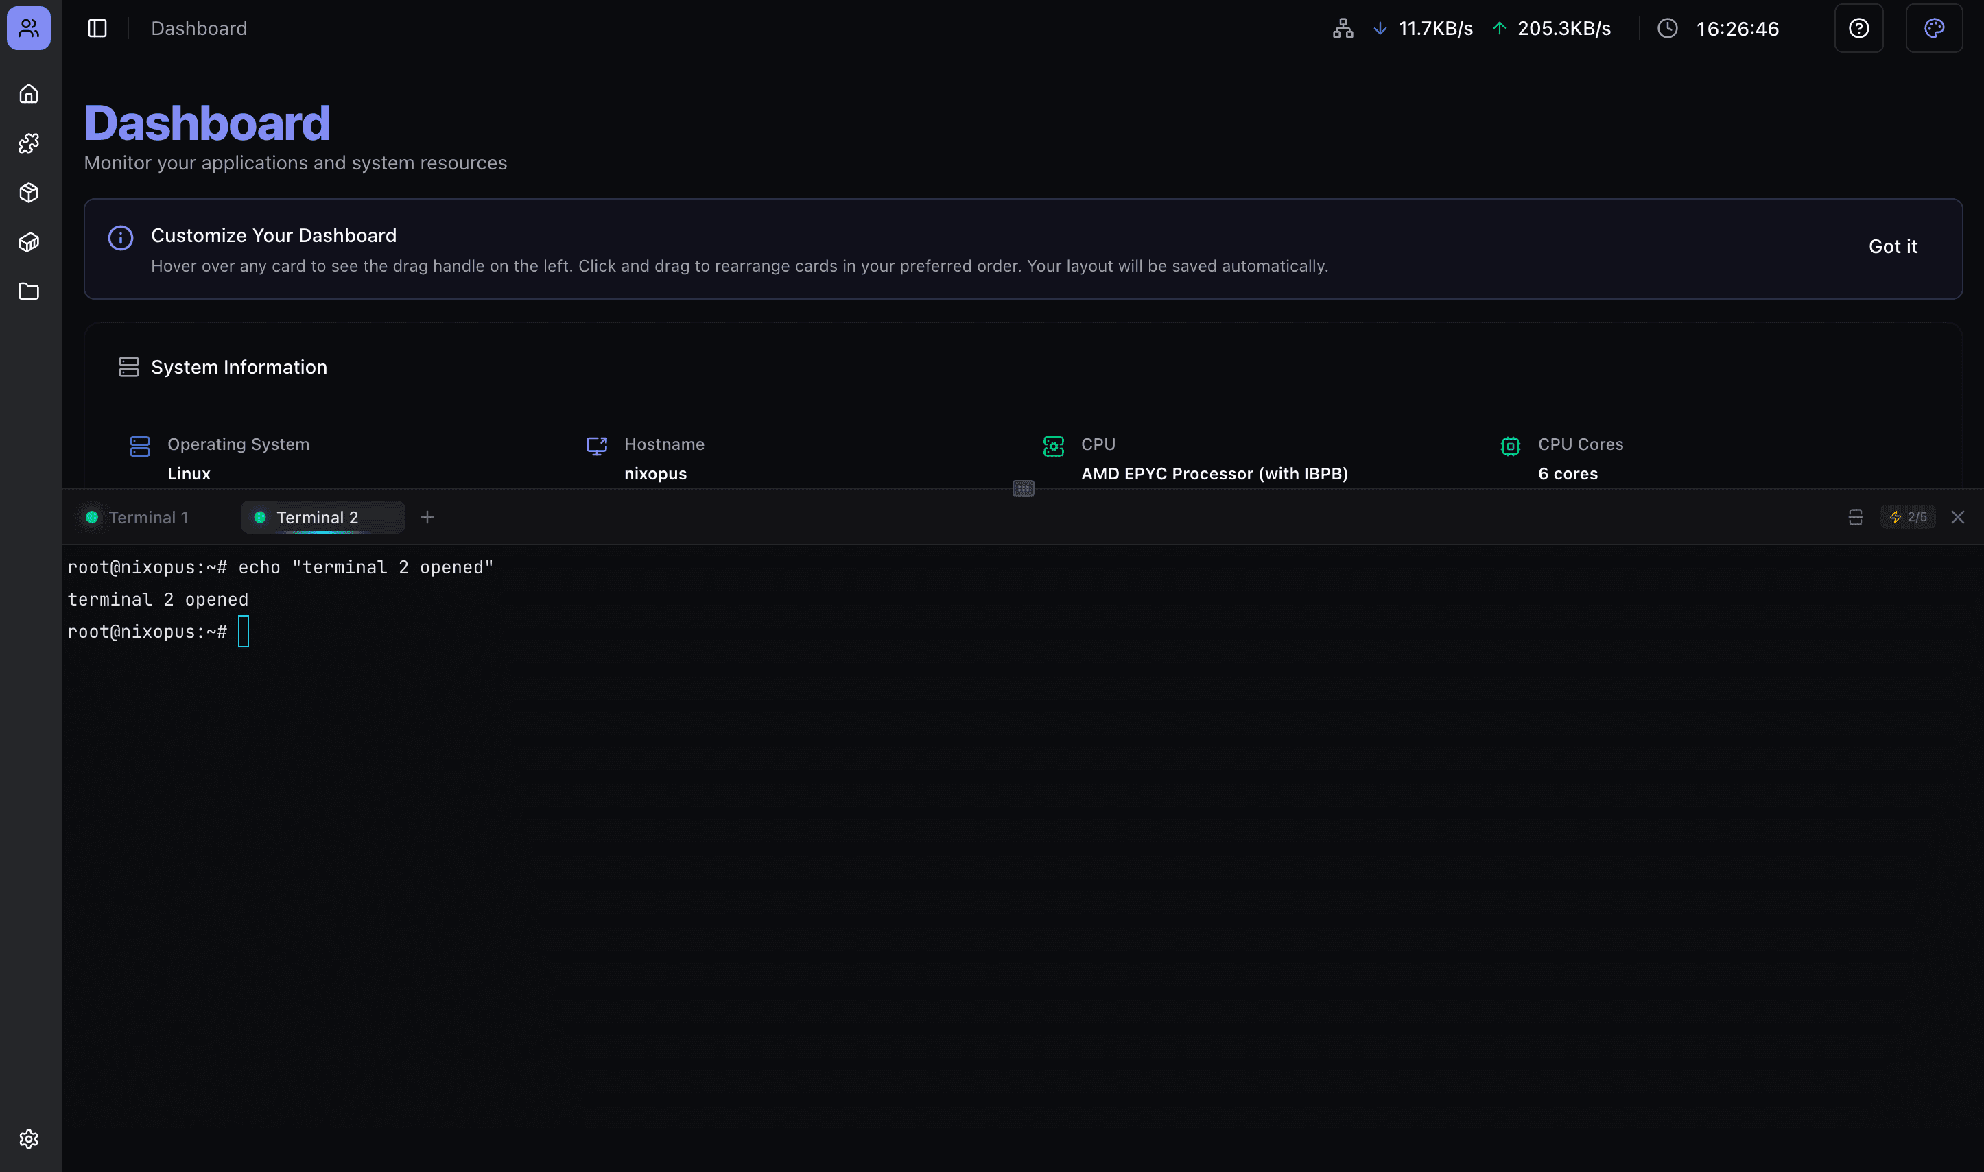Click the package cube icon in sidebar
The height and width of the screenshot is (1172, 1984).
29,193
